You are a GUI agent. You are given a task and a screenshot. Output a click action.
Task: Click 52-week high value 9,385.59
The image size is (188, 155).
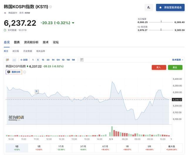click(x=179, y=30)
